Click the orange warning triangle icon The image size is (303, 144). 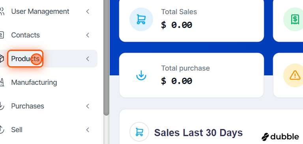295,75
